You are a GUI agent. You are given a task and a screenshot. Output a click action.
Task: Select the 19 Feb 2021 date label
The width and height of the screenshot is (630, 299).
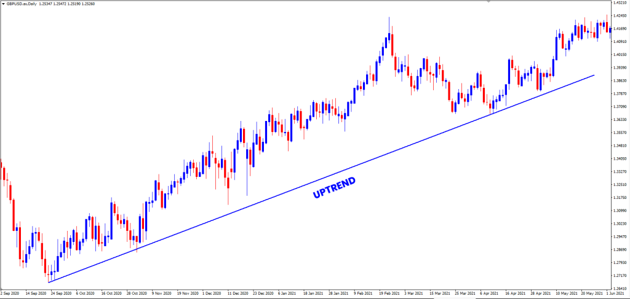389,294
